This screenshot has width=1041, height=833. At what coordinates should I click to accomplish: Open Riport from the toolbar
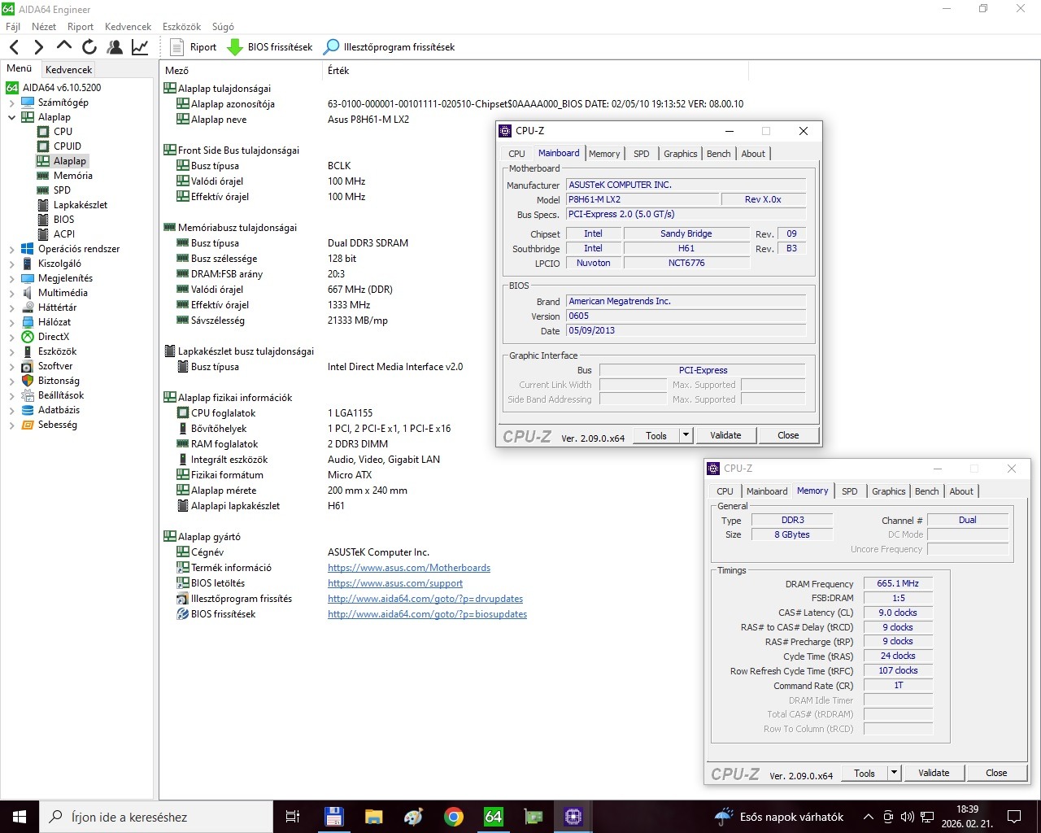194,47
